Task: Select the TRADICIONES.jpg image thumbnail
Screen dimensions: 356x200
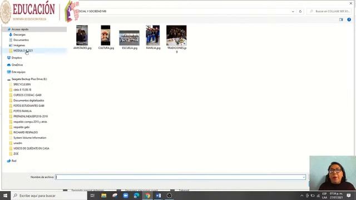Action: click(x=176, y=36)
